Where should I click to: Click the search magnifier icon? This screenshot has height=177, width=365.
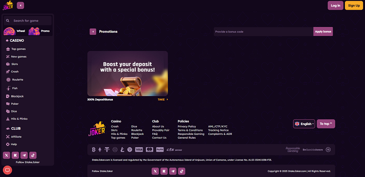click(x=8, y=21)
